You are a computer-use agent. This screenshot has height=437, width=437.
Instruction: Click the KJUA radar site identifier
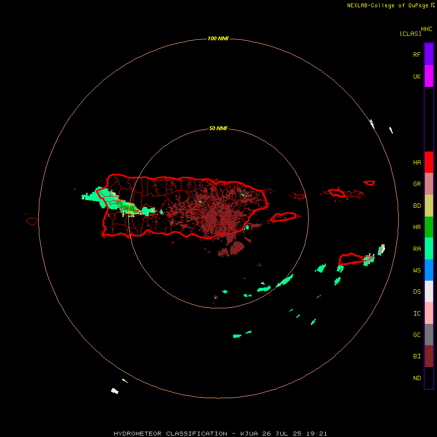point(249,434)
